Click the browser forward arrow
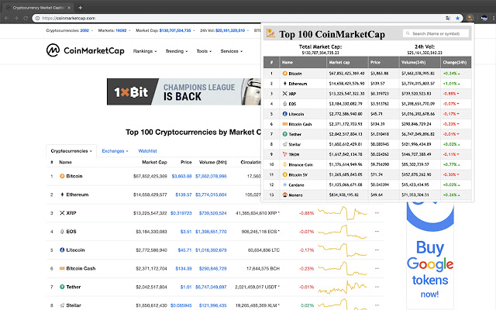Image resolution: width=496 pixels, height=310 pixels. [15, 19]
